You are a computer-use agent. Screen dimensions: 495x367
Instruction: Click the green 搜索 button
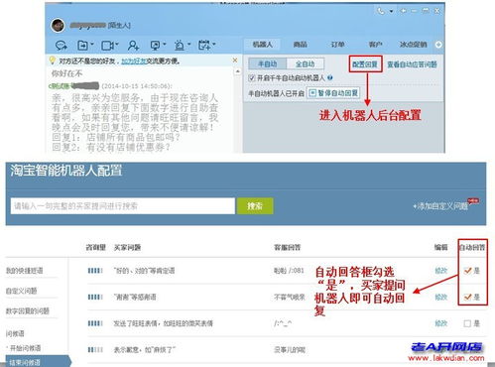(255, 206)
